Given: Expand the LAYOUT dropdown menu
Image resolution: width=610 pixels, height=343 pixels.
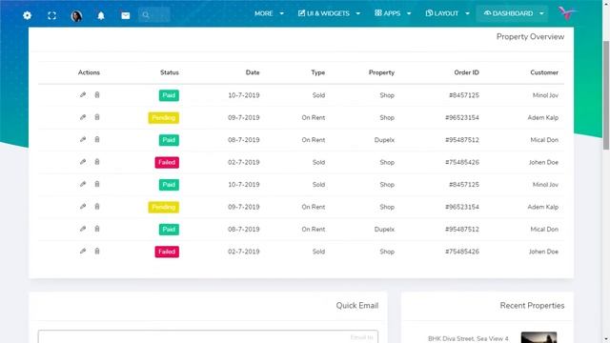Looking at the screenshot, I should point(447,13).
